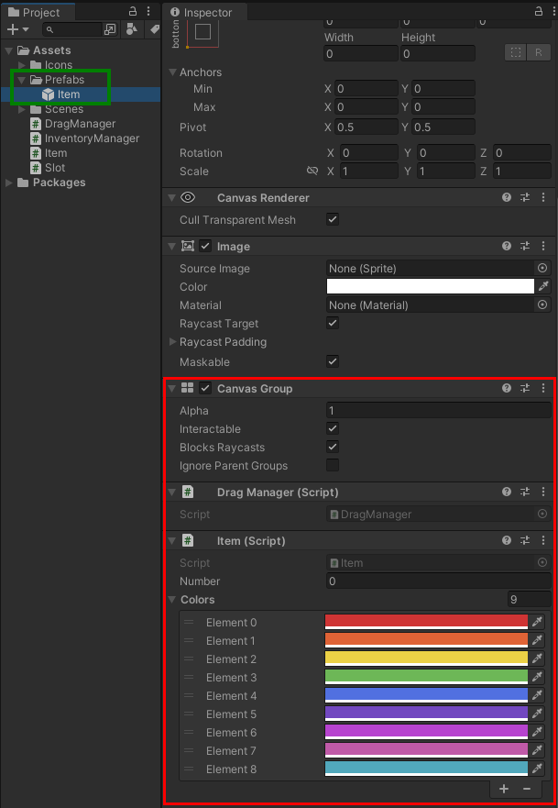Toggle the Blocks Raycasts checkbox
The width and height of the screenshot is (558, 808).
[333, 448]
